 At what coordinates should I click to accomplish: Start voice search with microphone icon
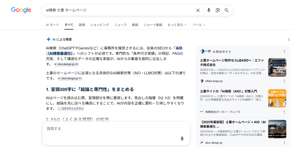(209, 10)
